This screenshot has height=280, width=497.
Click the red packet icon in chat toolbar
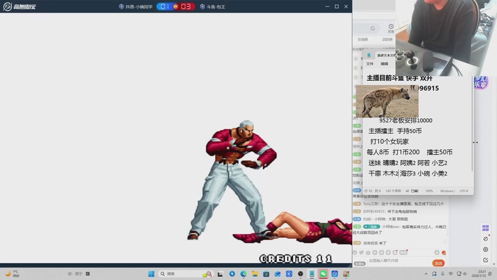click(x=444, y=253)
